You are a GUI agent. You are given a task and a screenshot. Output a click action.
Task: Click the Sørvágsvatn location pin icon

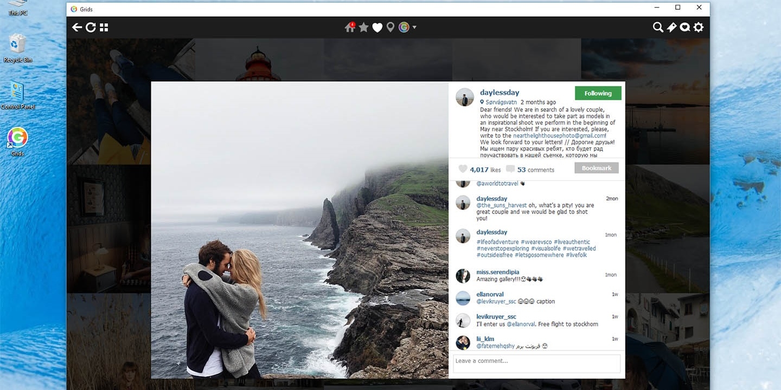(482, 102)
